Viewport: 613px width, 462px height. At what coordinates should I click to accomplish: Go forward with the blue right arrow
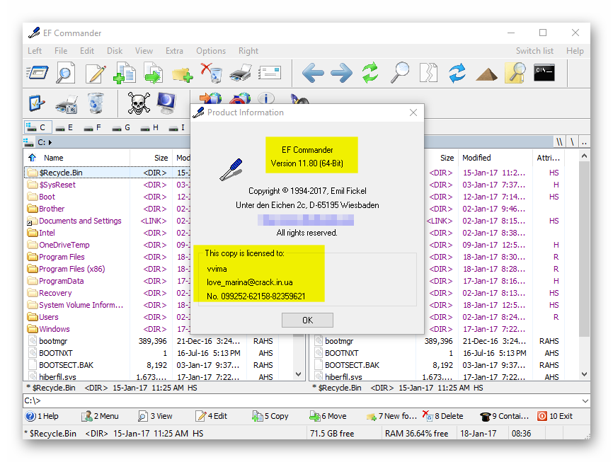click(x=341, y=73)
